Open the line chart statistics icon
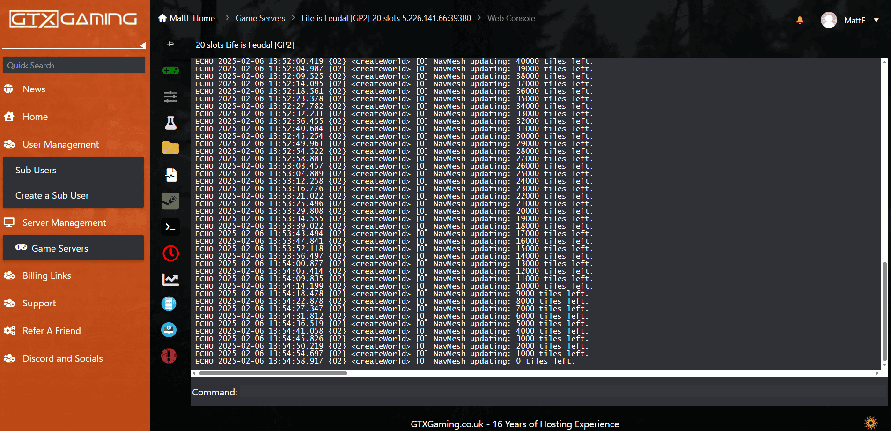This screenshot has height=431, width=891. click(x=170, y=280)
